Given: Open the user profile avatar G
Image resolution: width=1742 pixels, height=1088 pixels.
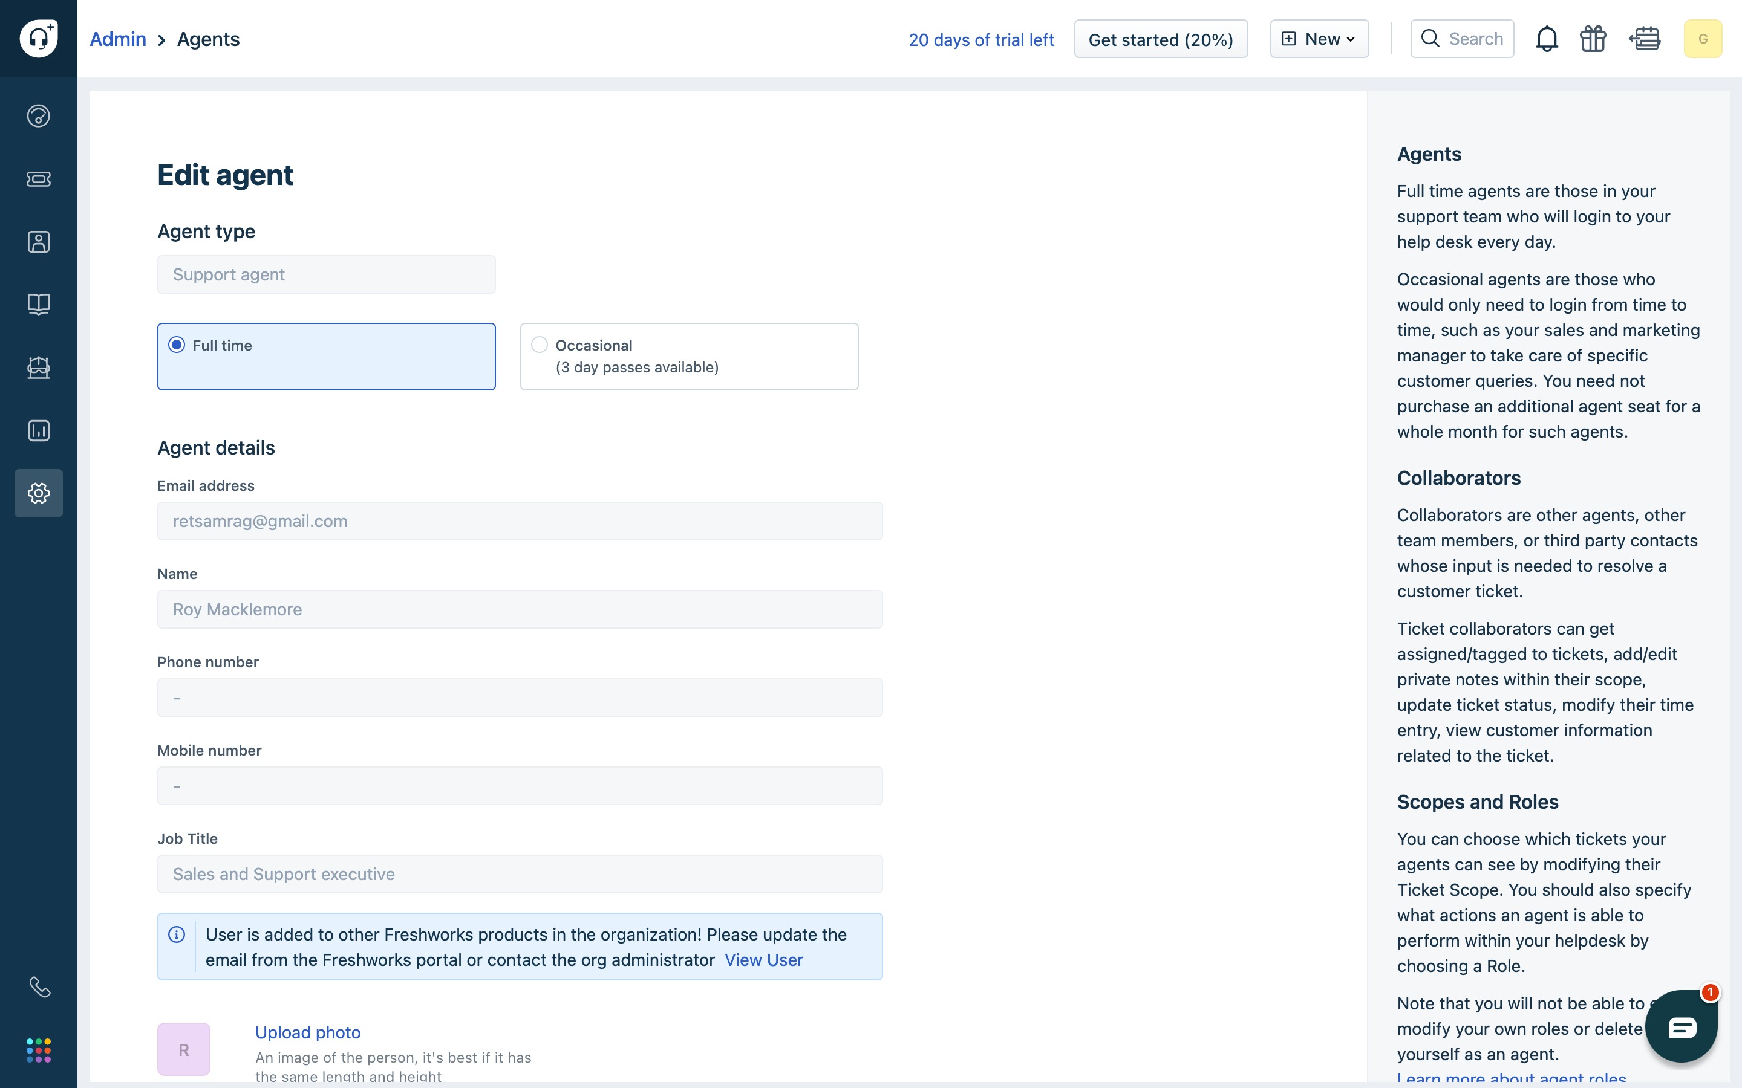Looking at the screenshot, I should coord(1703,39).
